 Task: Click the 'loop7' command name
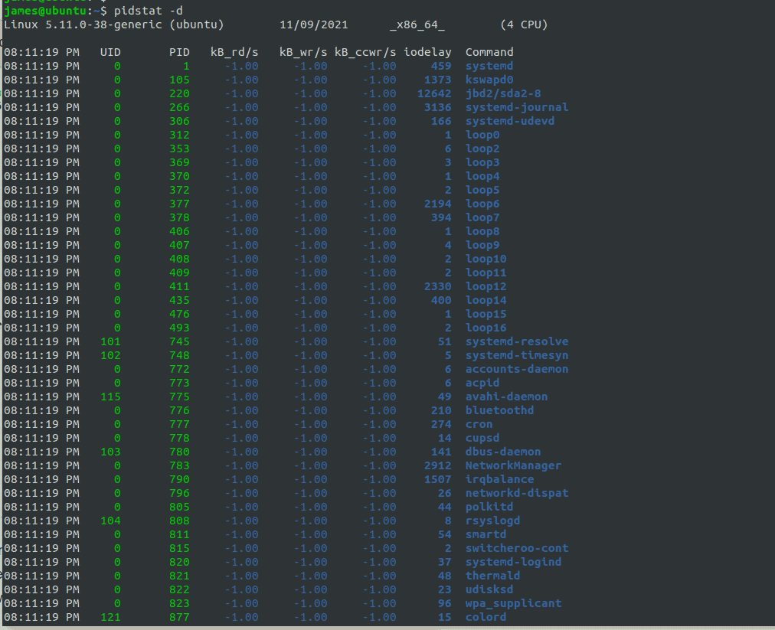point(482,218)
